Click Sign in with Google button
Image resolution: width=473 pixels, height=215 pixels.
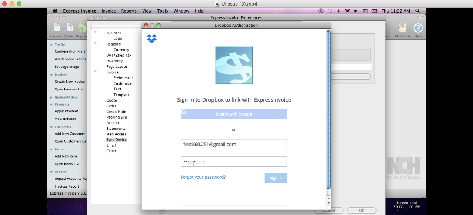[x=234, y=114]
